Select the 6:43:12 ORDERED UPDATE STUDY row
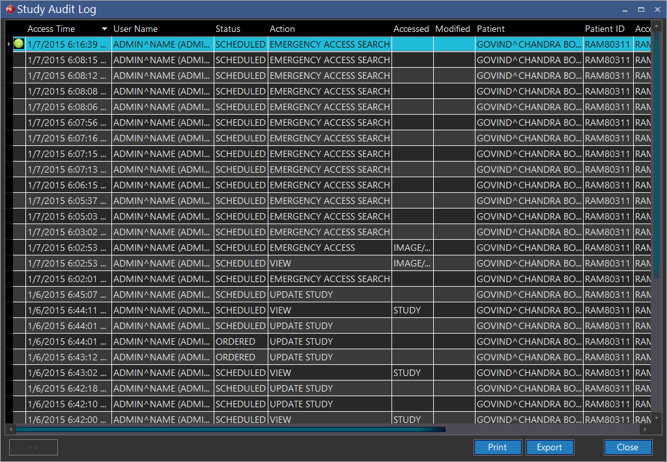667x462 pixels. coord(300,357)
